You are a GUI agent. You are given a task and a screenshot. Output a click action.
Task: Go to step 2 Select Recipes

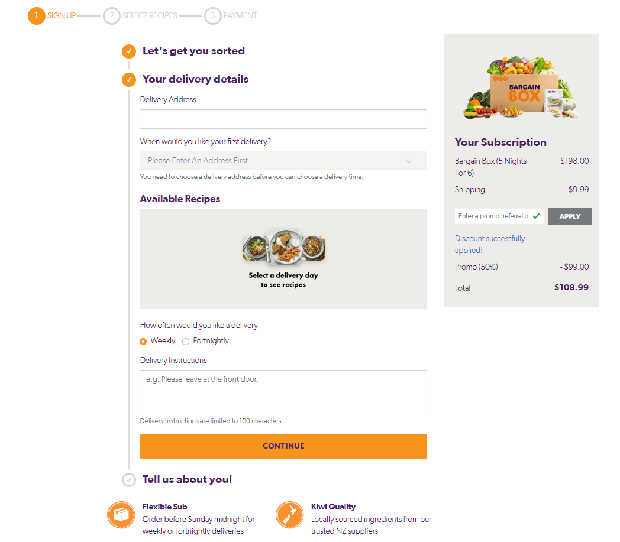pos(112,15)
